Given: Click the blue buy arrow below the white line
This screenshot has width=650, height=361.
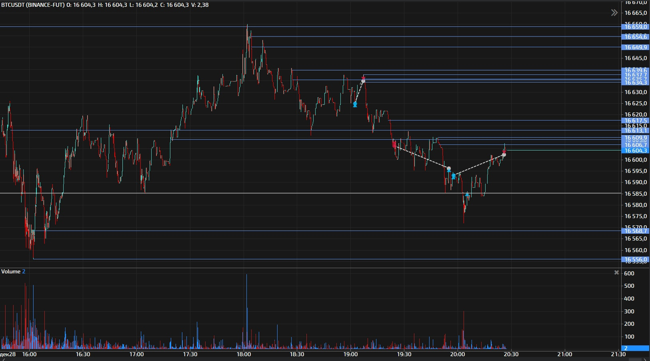Looking at the screenshot, I should pos(467,195).
